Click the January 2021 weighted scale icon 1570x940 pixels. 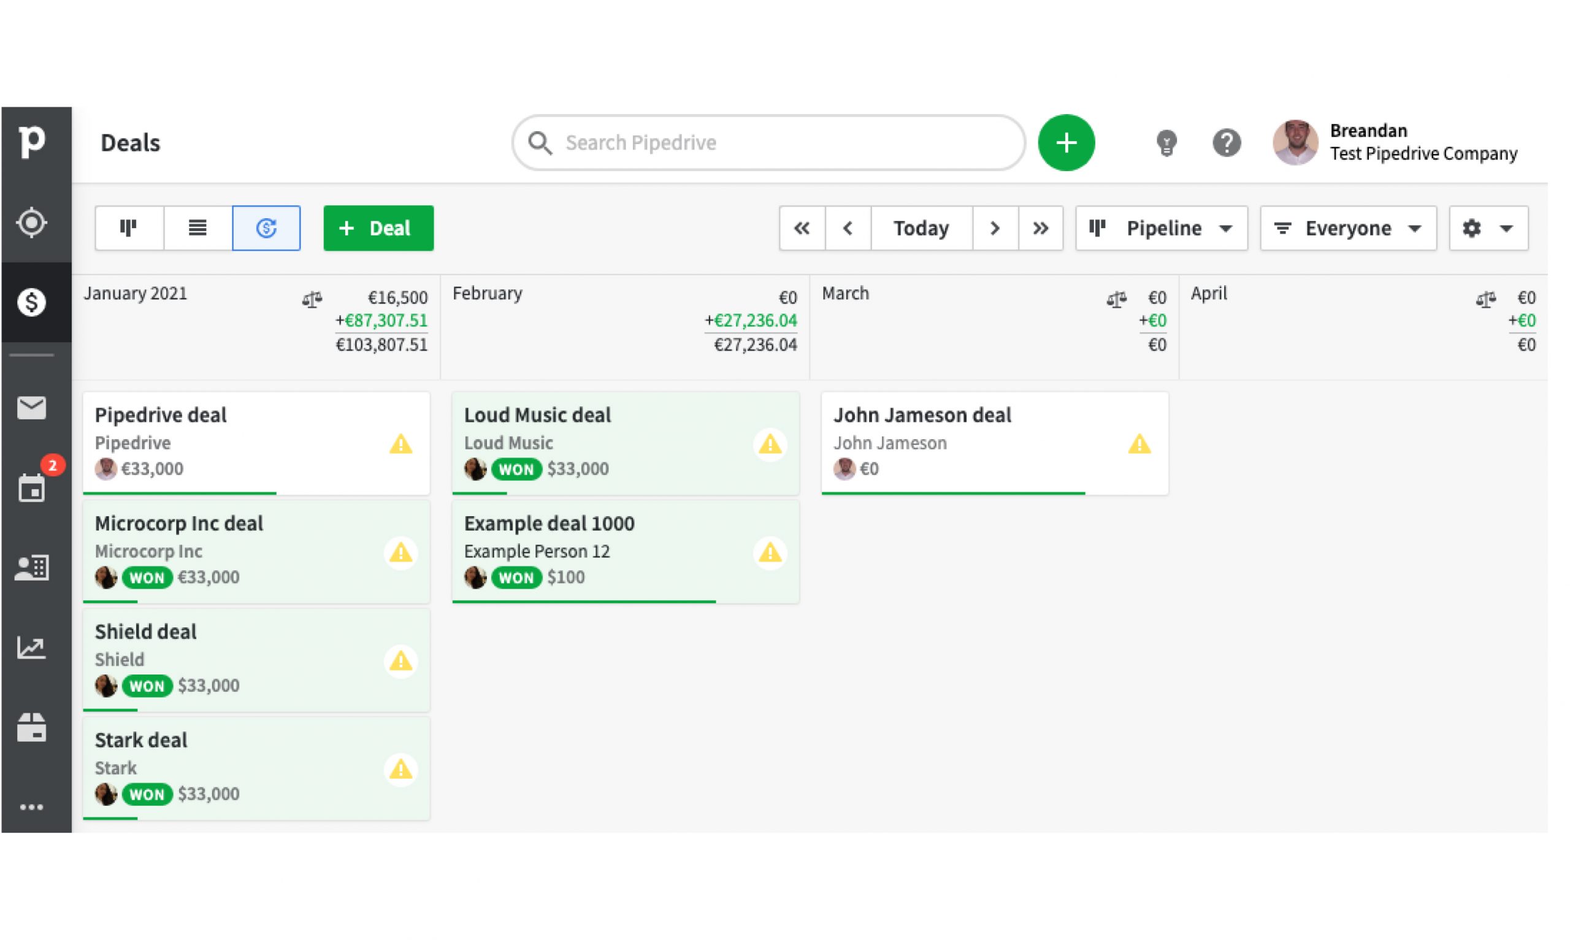(312, 299)
